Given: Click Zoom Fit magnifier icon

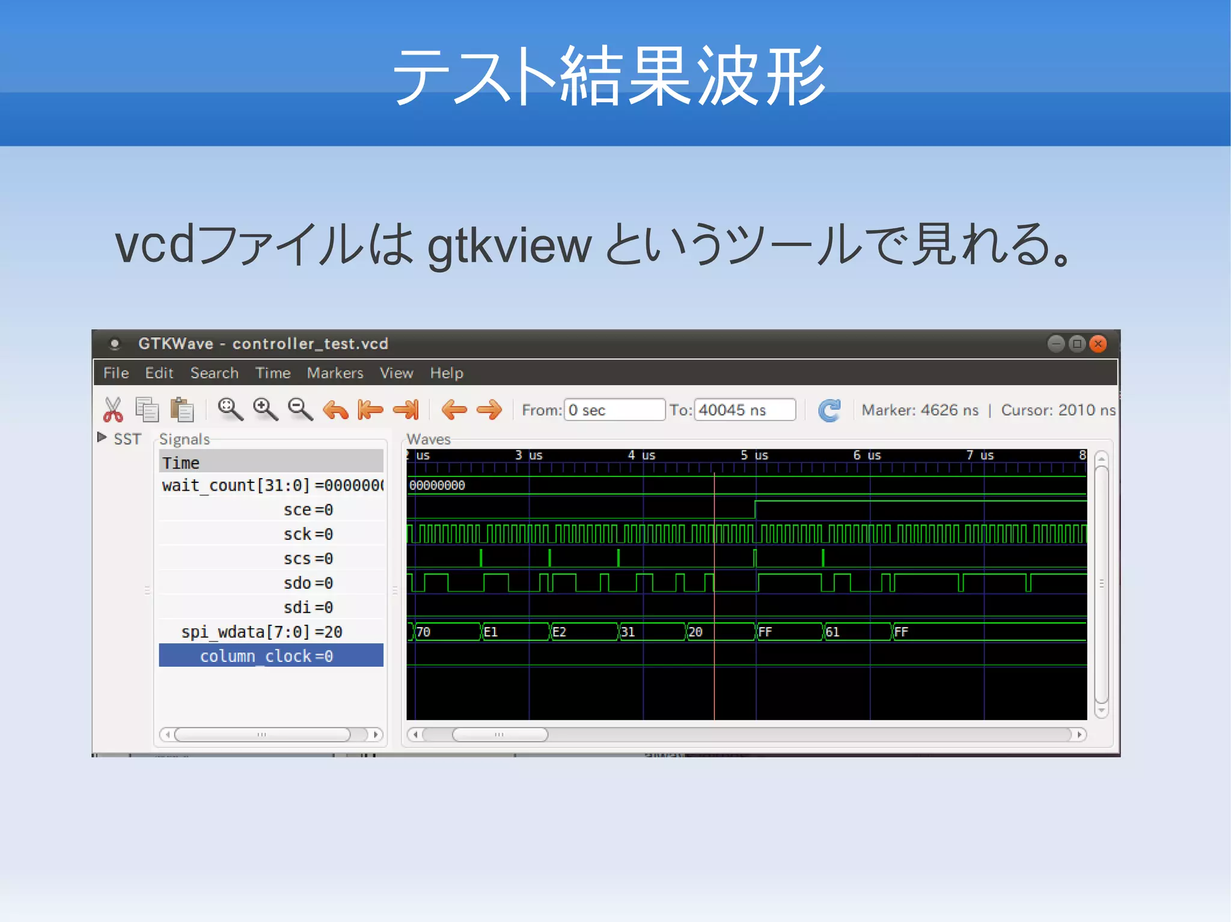Looking at the screenshot, I should point(230,410).
